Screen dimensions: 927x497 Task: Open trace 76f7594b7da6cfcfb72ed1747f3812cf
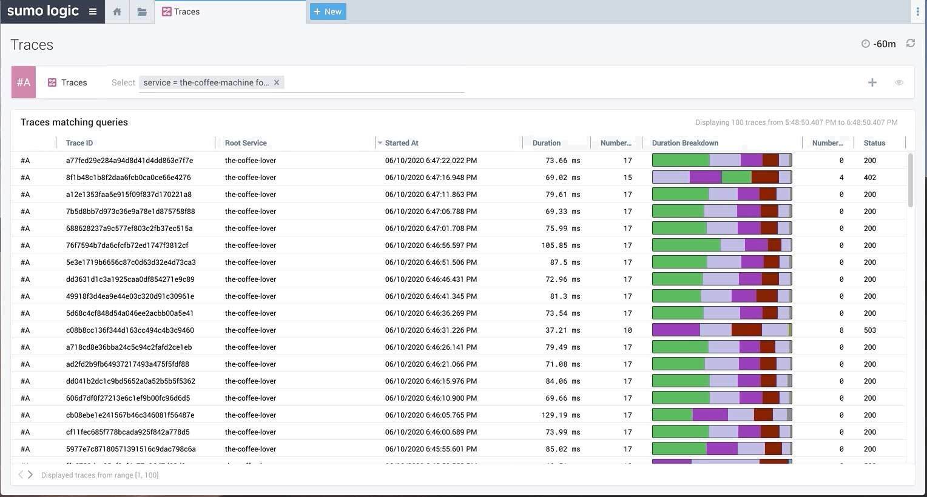[127, 245]
